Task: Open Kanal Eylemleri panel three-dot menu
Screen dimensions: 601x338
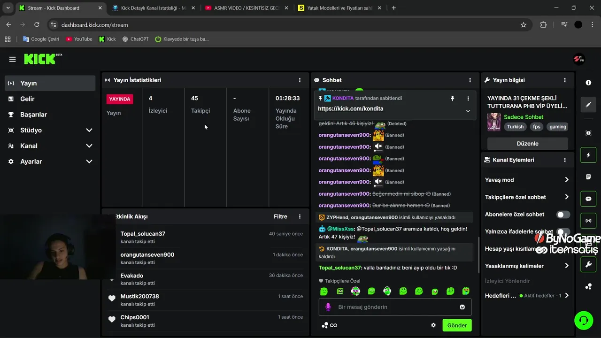Action: coord(565,160)
